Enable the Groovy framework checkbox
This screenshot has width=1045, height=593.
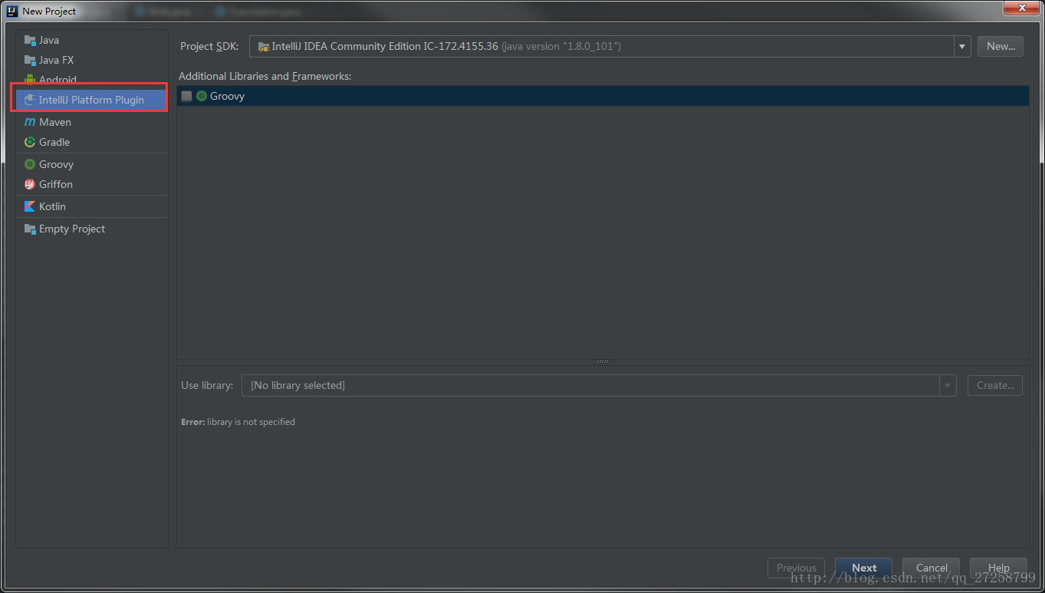(186, 96)
